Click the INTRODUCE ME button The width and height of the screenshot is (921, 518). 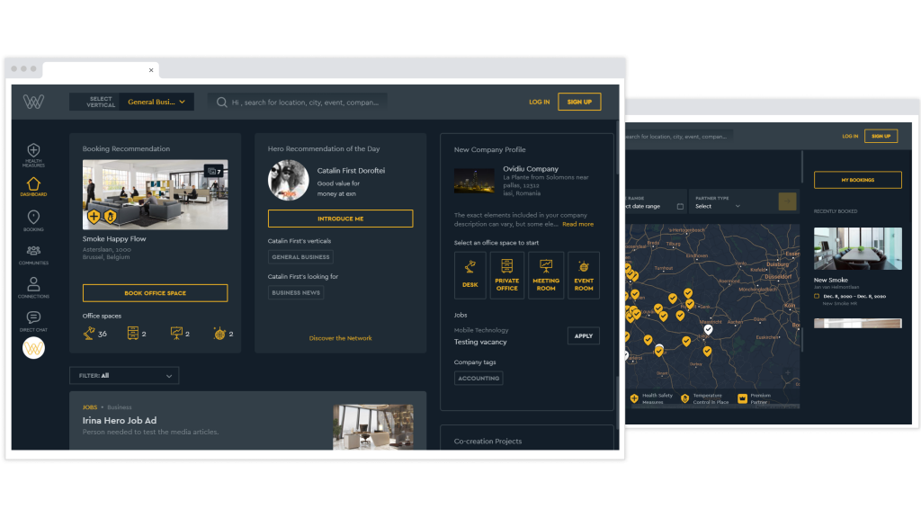340,219
